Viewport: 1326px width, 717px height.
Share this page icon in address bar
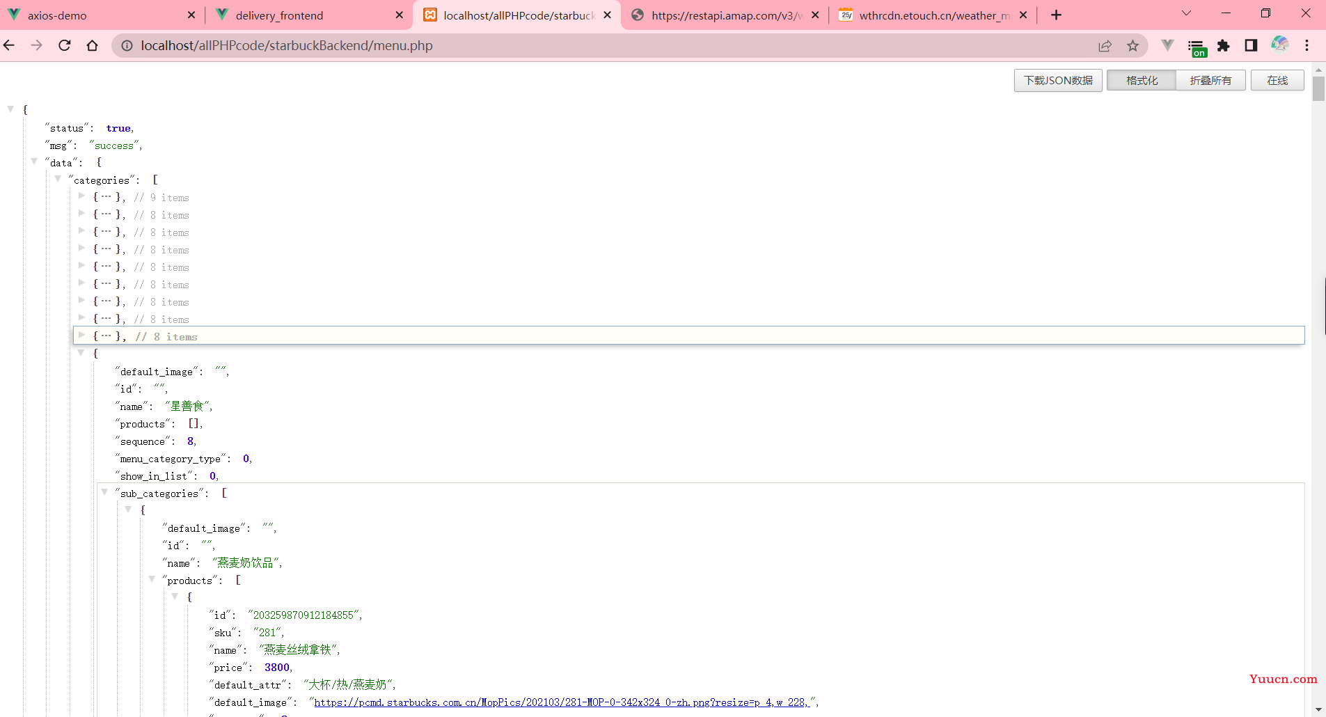click(1105, 46)
